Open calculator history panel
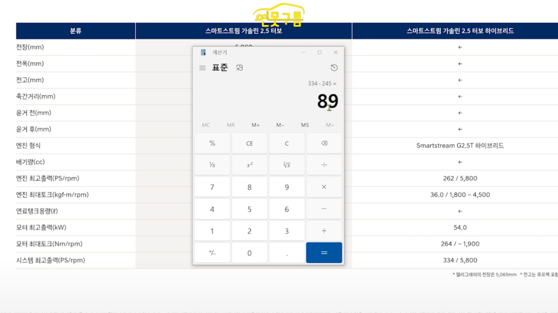 click(334, 68)
